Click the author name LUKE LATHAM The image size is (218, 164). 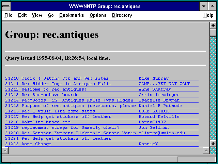point(154,111)
